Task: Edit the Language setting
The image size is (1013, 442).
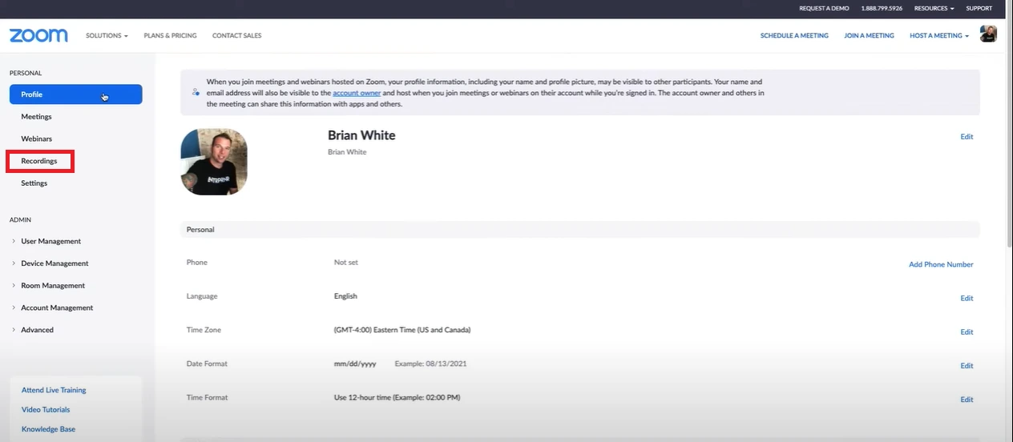Action: click(967, 298)
